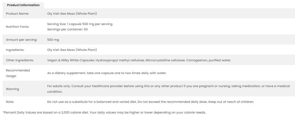Viewport: 295px width, 118px height.
Task: Click the 'As a dietary supplement' usage text
Action: pyautogui.click(x=107, y=73)
